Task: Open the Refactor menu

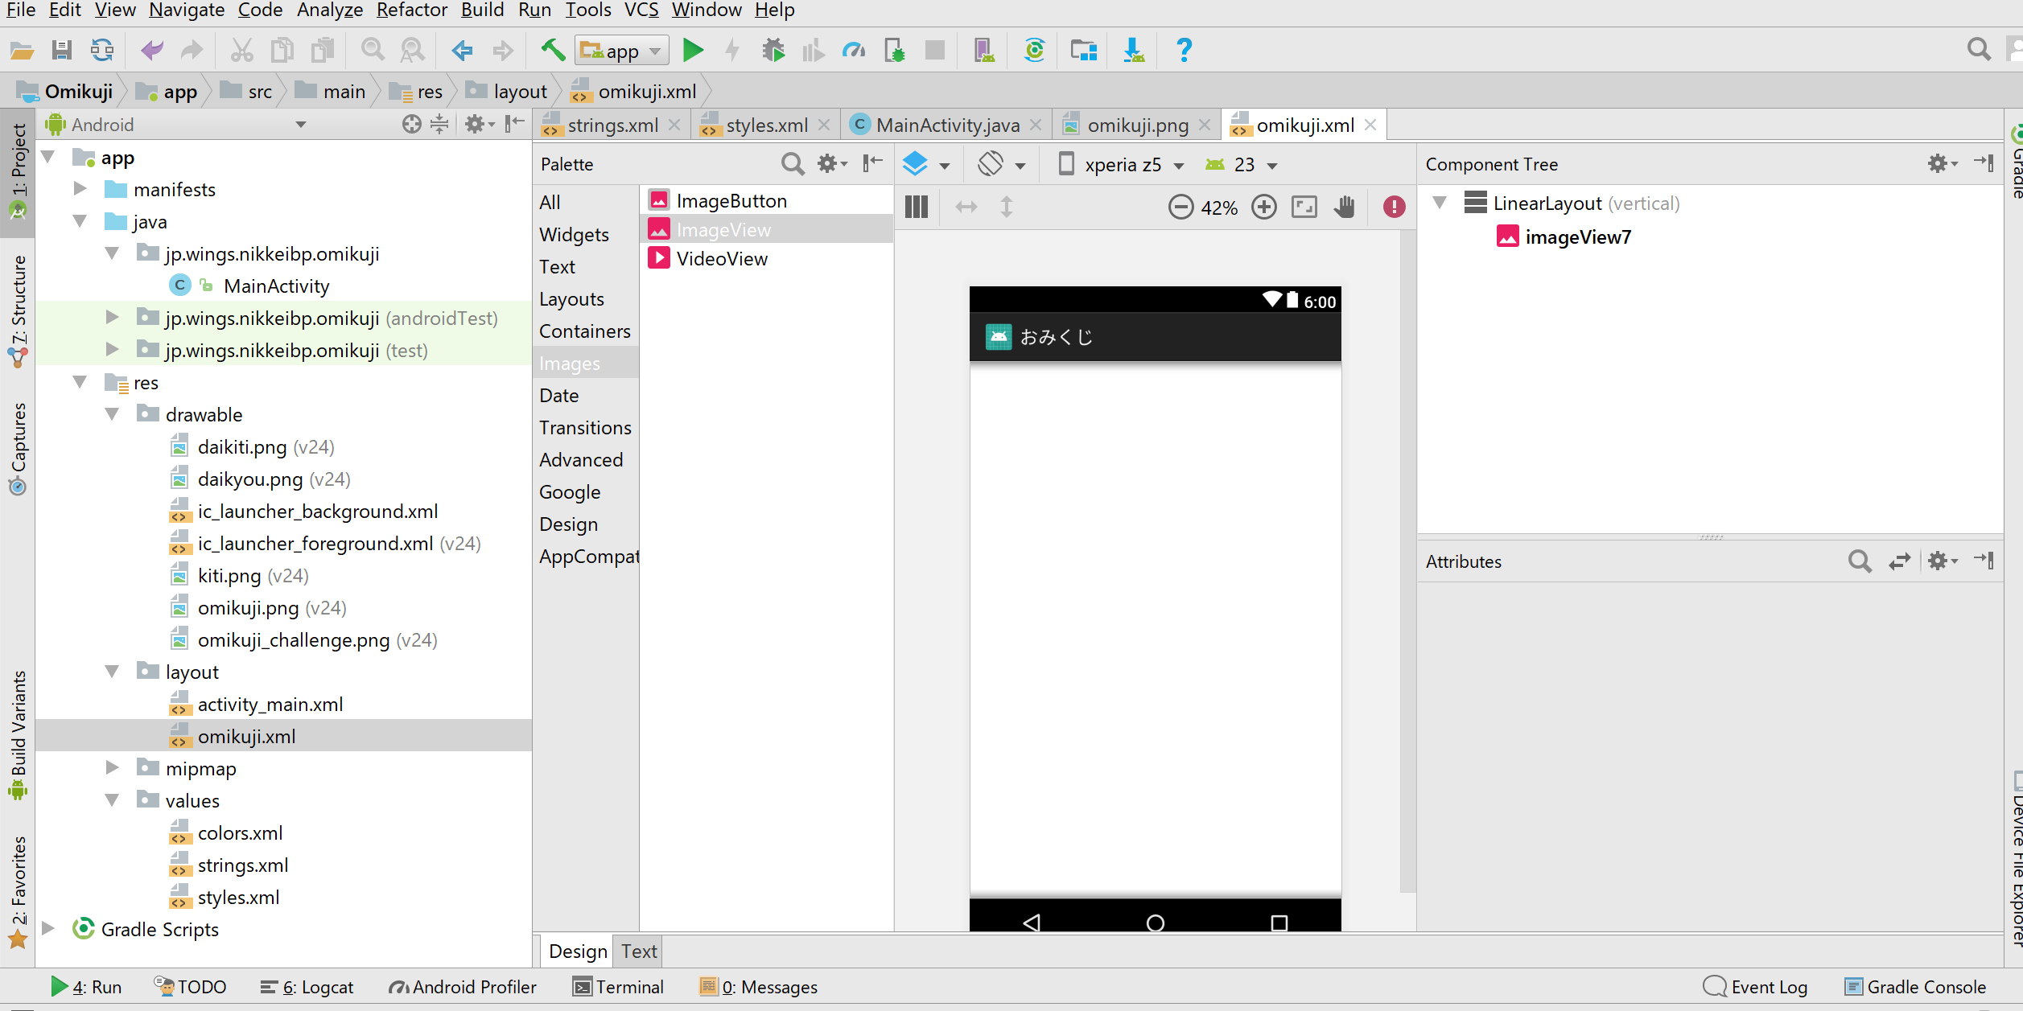Action: coord(412,10)
